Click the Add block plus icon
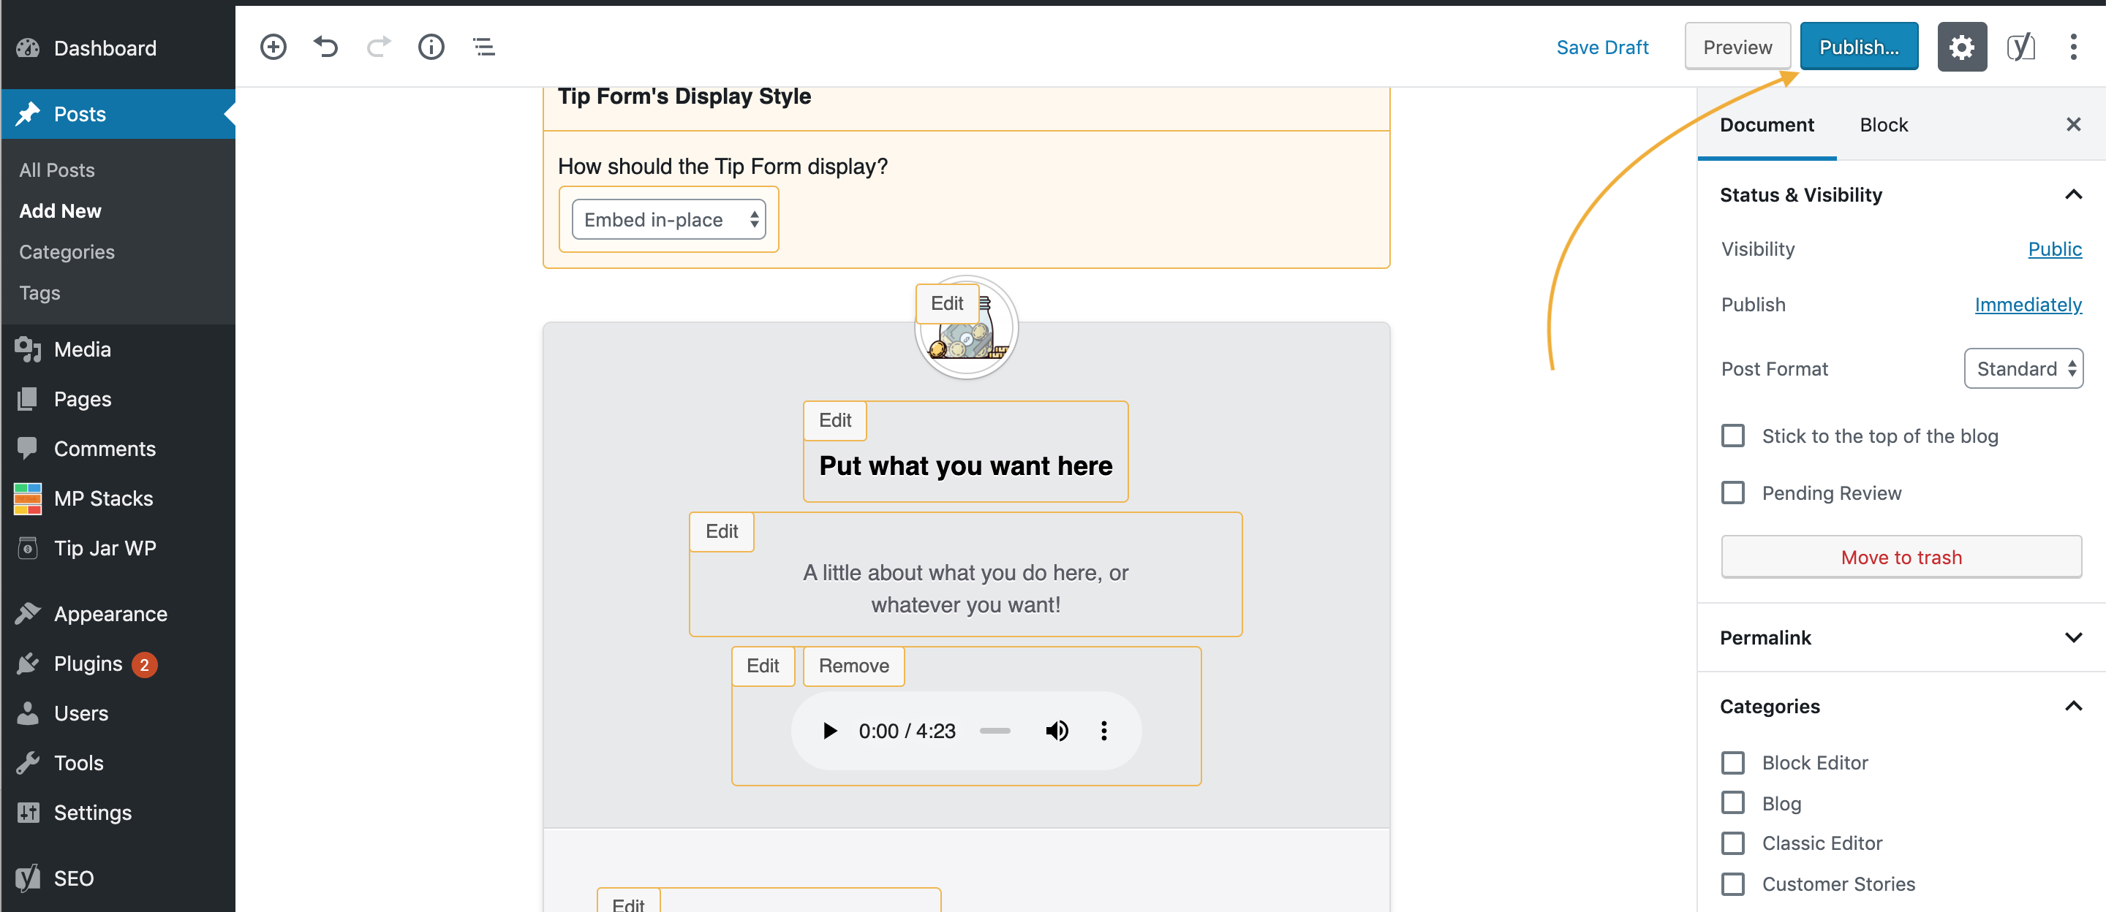 (273, 47)
